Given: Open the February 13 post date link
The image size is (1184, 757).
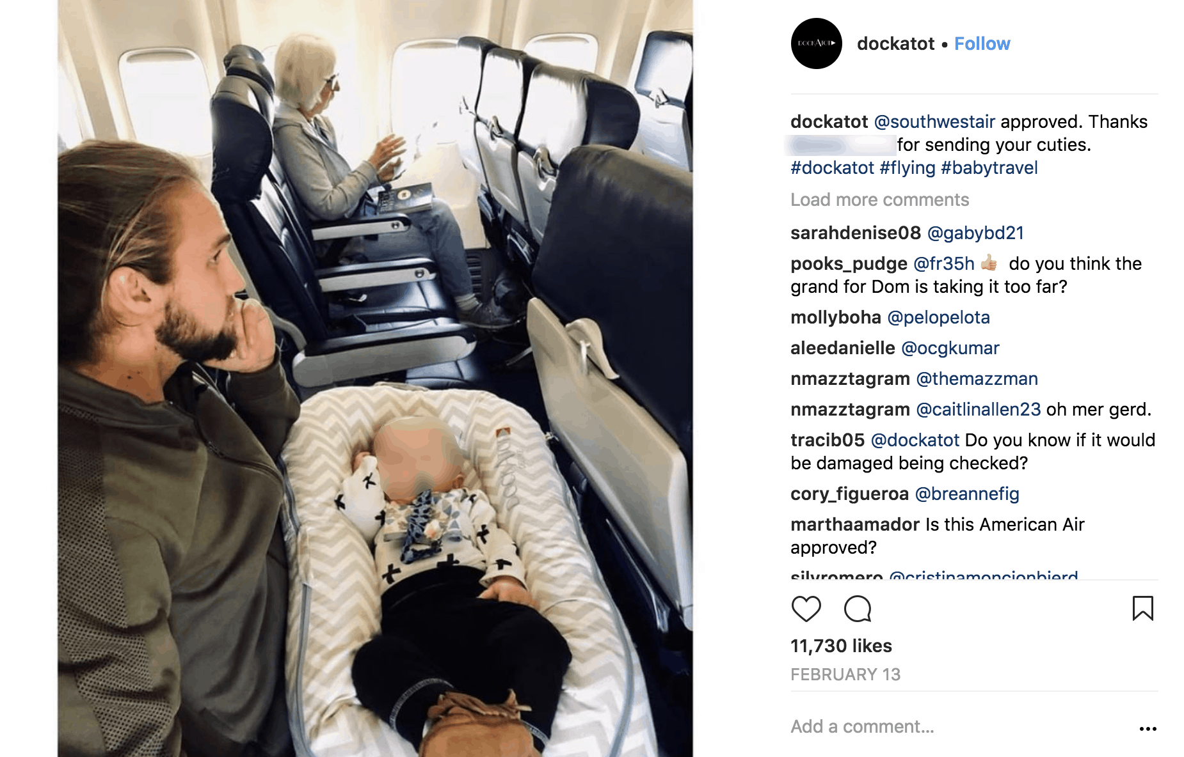Looking at the screenshot, I should tap(845, 675).
